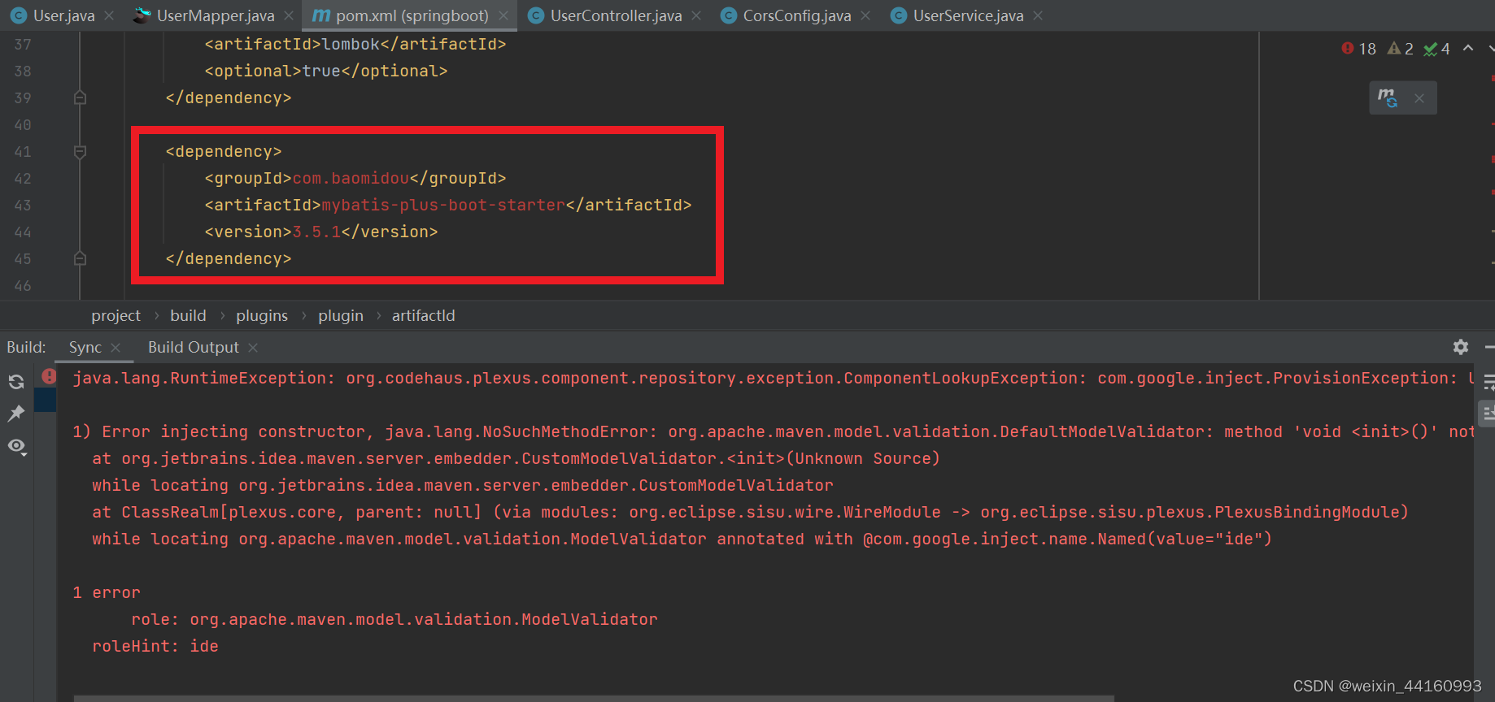Close the UserMapper.java tab
Viewport: 1495px width, 702px height.
[x=289, y=15]
